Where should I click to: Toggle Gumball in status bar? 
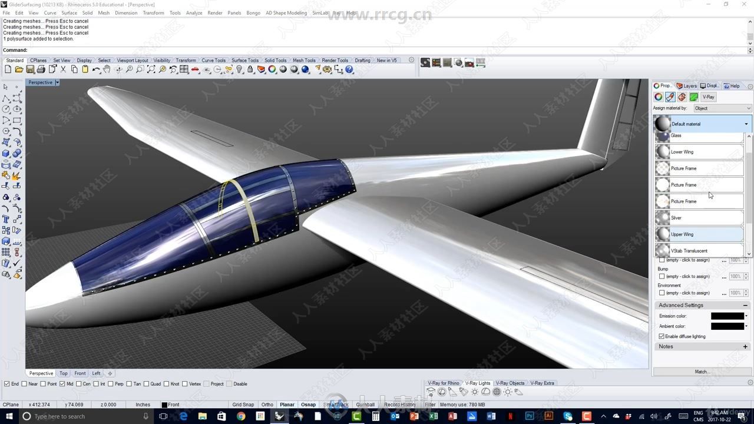365,405
